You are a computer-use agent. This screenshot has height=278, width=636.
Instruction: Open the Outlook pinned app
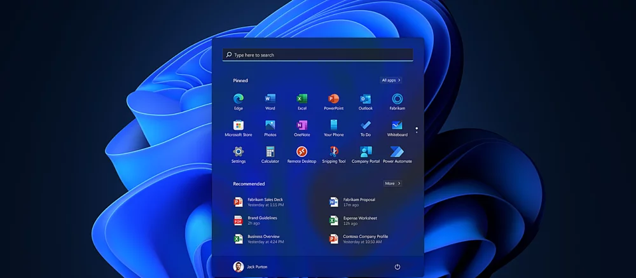click(365, 99)
